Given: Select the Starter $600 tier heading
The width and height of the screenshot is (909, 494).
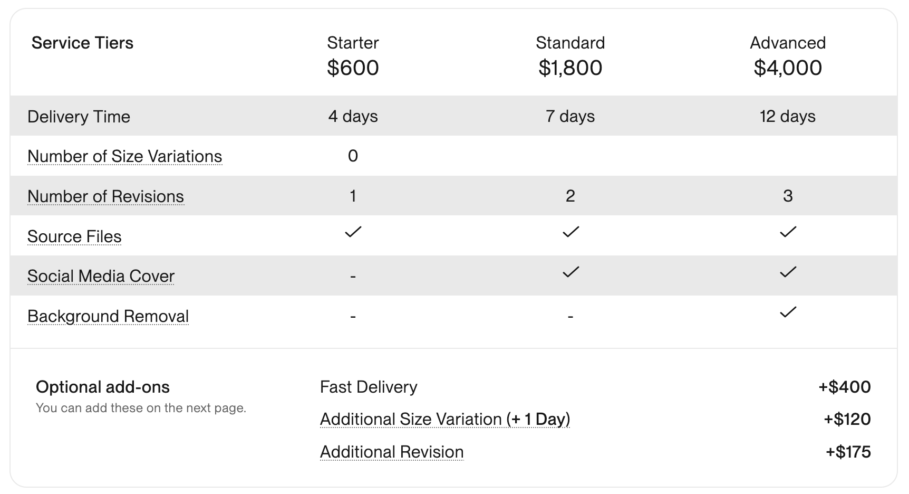Looking at the screenshot, I should pos(353,56).
